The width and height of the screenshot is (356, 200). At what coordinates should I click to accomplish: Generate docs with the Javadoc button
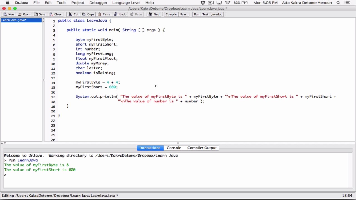(x=216, y=14)
